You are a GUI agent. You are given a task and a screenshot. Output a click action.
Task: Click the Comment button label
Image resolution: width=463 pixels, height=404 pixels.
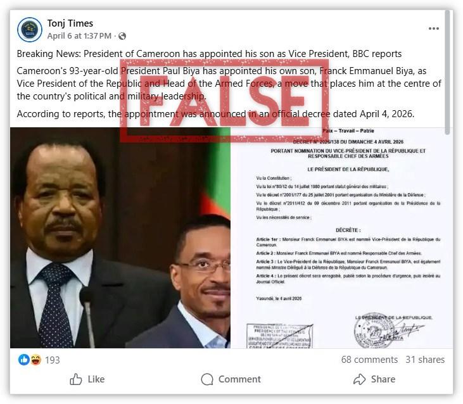(239, 379)
